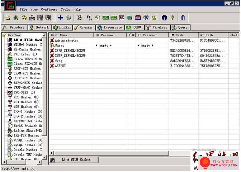
Task: Click tree panel scroll down arrow
Action: 44,157
